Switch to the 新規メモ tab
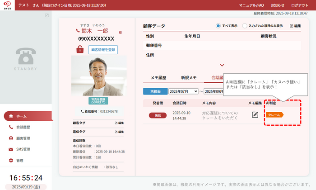The image size is (316, 190). [188, 78]
